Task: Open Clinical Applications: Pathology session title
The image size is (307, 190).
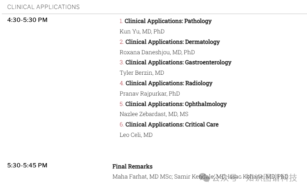Action: (x=168, y=21)
